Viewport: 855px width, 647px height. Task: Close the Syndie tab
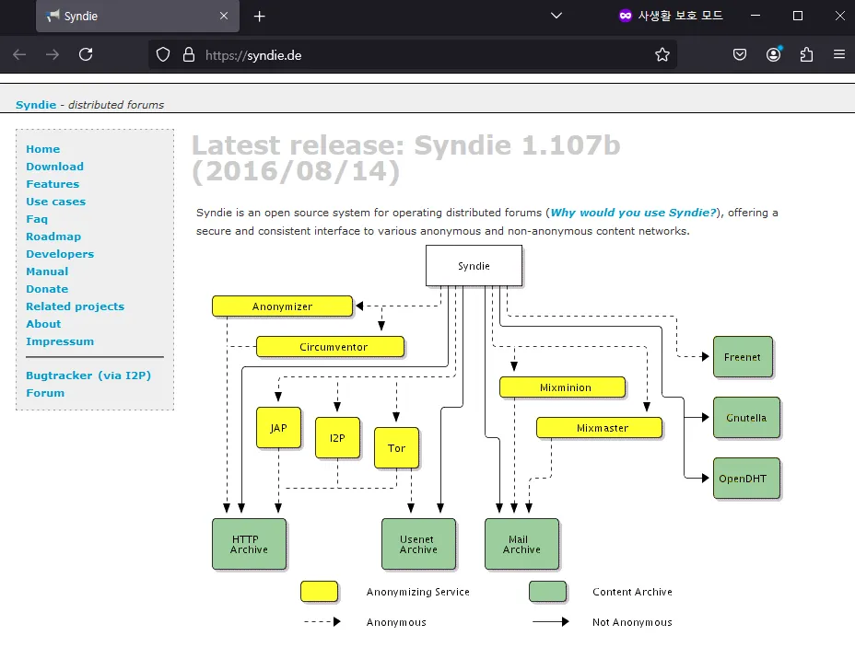(x=224, y=16)
